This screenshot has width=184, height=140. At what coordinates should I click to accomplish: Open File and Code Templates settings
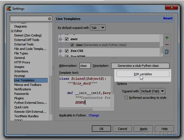pos(30,49)
